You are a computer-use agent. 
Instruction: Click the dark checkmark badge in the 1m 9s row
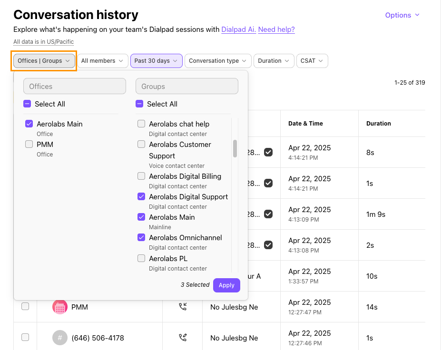[x=268, y=214]
